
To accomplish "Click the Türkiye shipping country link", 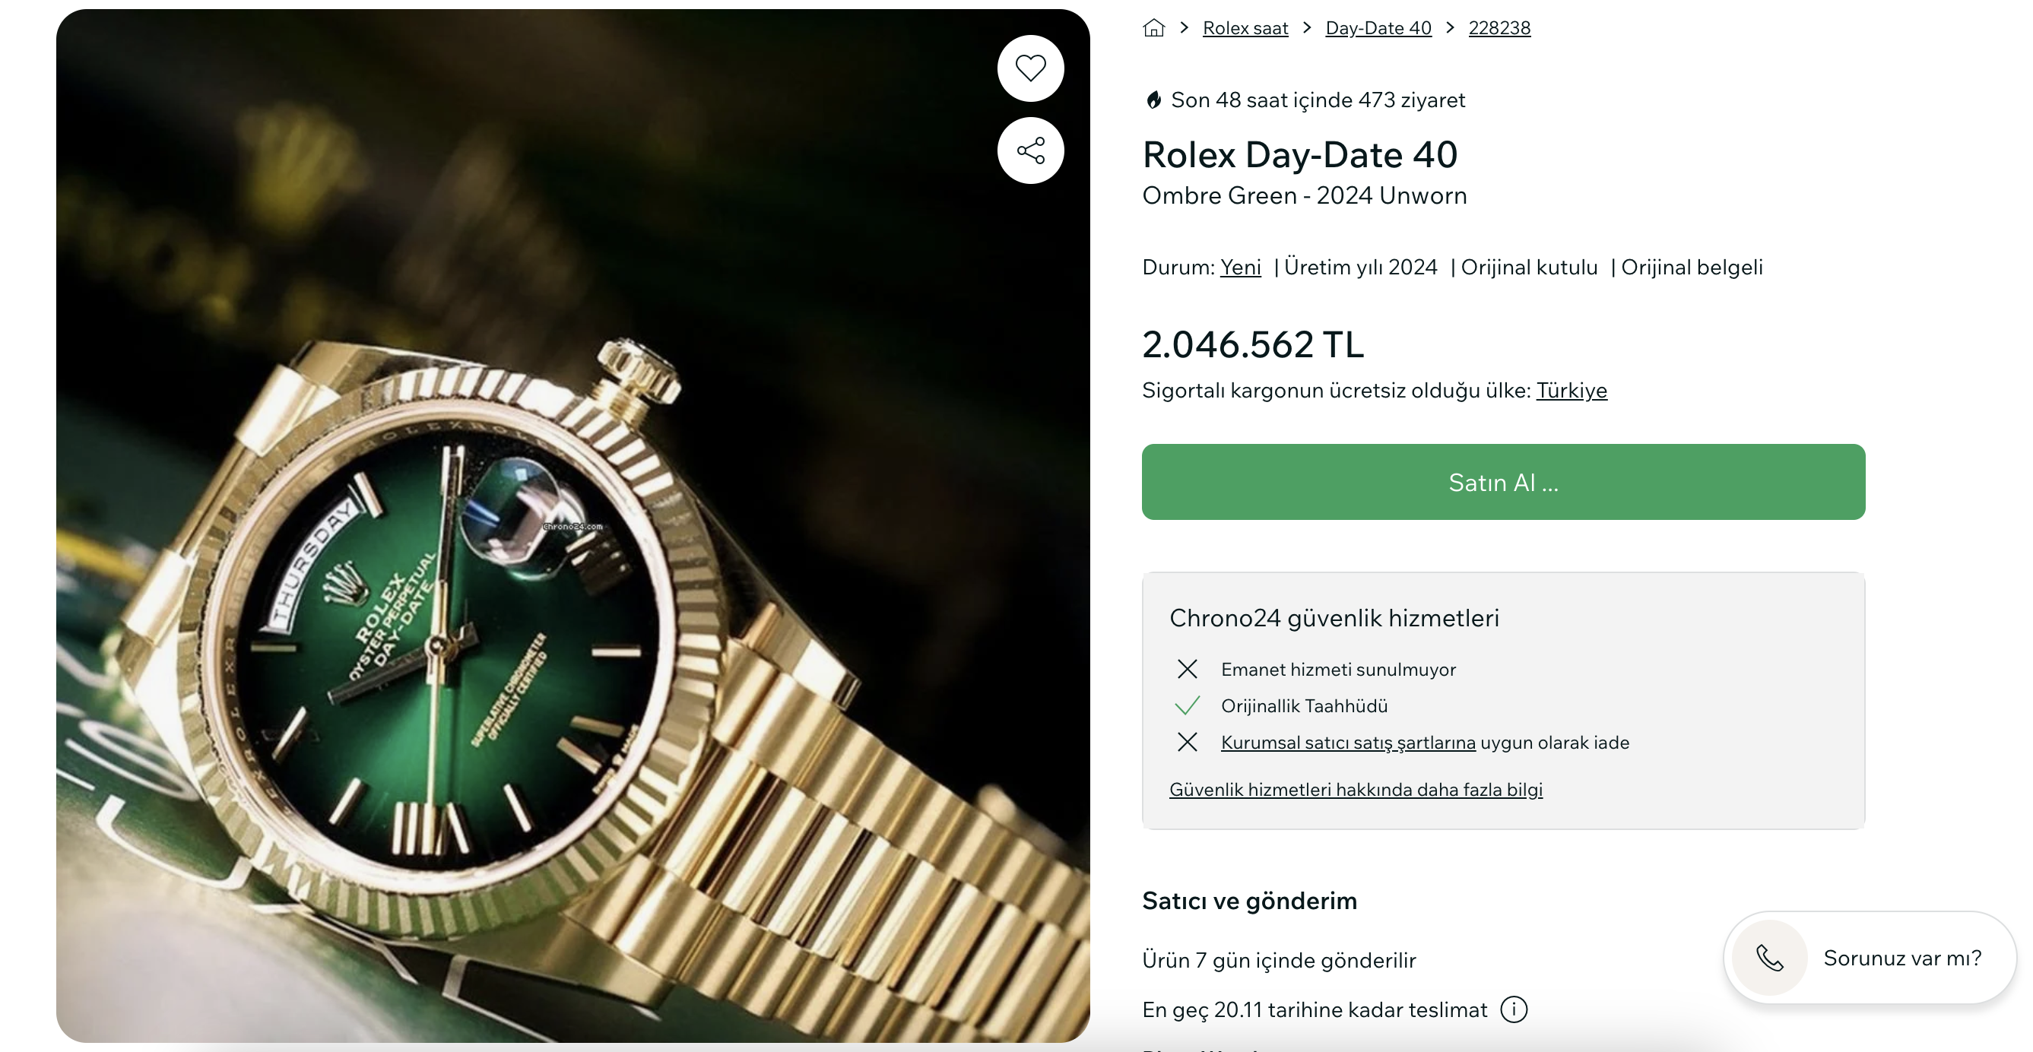I will [x=1571, y=390].
